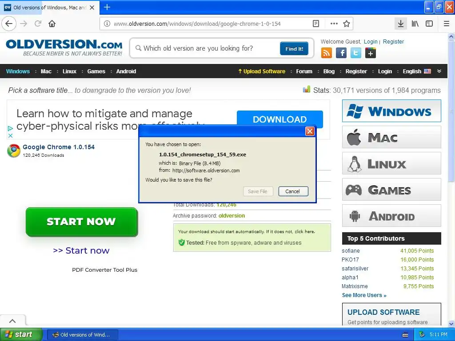Click the Old versions of Wind... taskbar item
Screen dimensions: 455x341
(x=82, y=335)
